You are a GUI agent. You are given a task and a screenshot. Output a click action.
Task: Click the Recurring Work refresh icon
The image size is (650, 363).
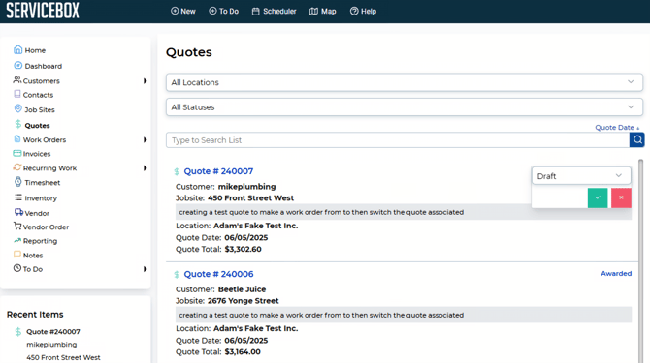coord(17,167)
